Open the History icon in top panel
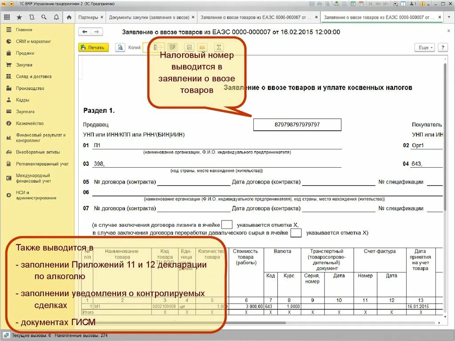 tap(32, 17)
